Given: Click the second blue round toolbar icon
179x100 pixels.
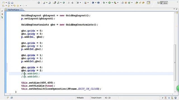Looking at the screenshot, I should [98, 2].
